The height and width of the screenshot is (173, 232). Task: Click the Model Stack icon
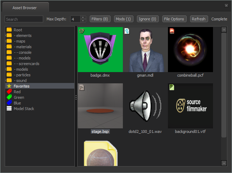[9, 108]
